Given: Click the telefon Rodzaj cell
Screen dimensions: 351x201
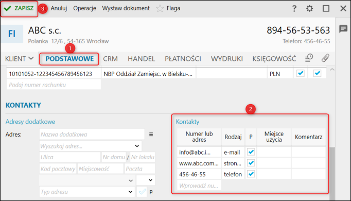Looking at the screenshot, I should pos(233,174).
